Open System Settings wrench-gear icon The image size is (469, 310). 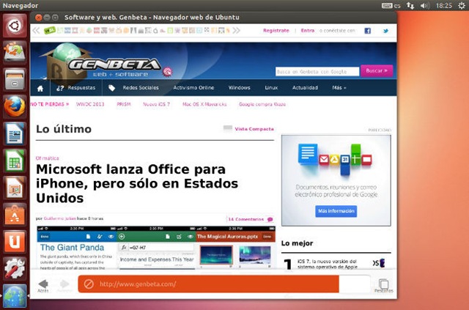pyautogui.click(x=15, y=269)
